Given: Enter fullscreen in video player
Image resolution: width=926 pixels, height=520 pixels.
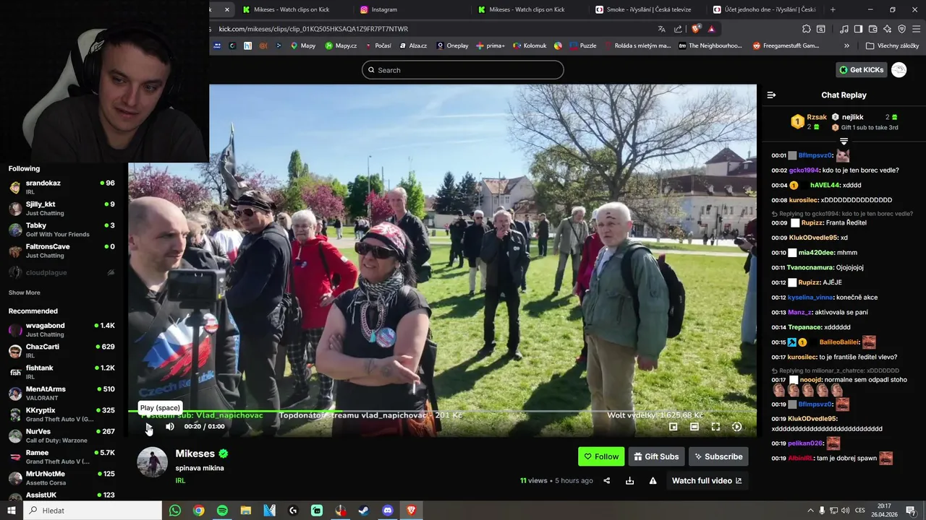Looking at the screenshot, I should [715, 427].
